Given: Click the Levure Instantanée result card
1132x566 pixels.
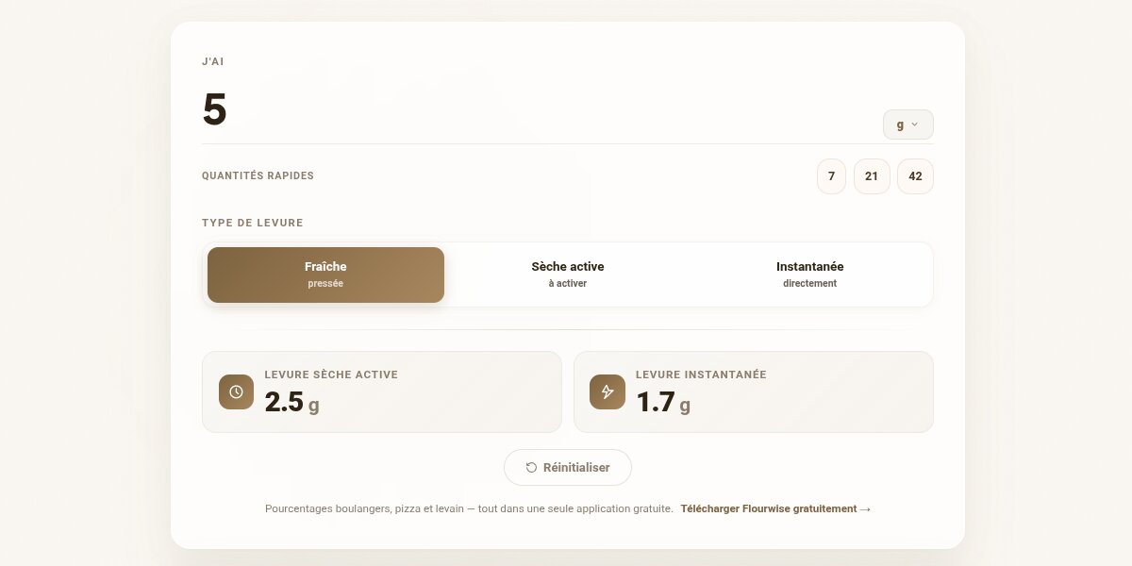Looking at the screenshot, I should click(x=753, y=391).
